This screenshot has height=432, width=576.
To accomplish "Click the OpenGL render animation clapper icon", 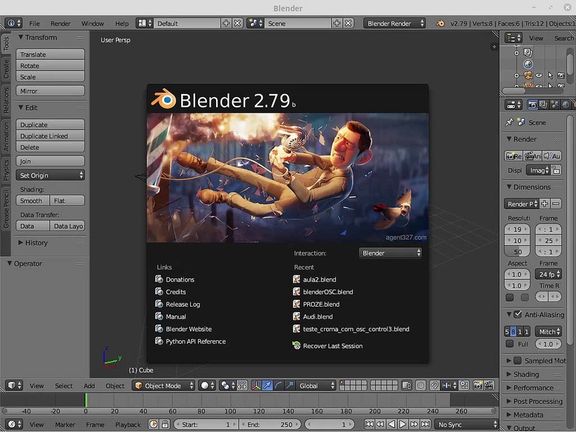I will pyautogui.click(x=489, y=385).
